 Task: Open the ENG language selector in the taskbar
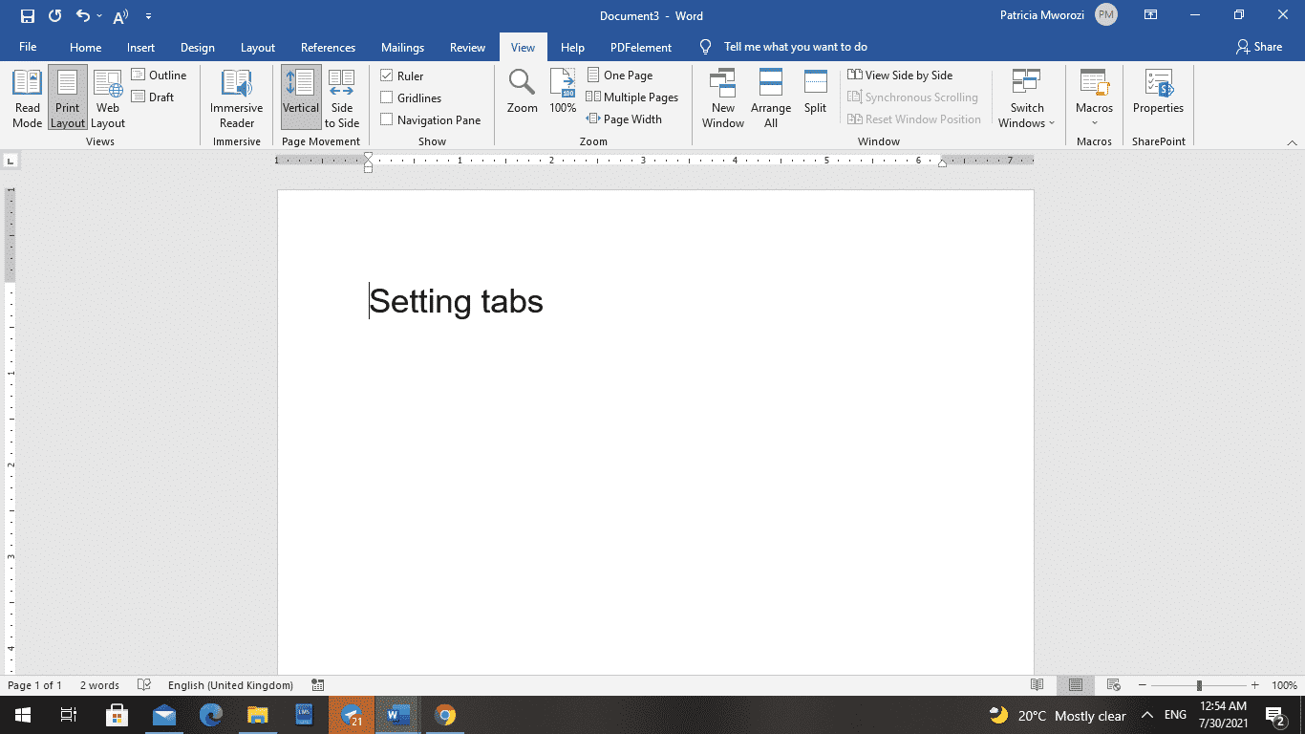1173,715
